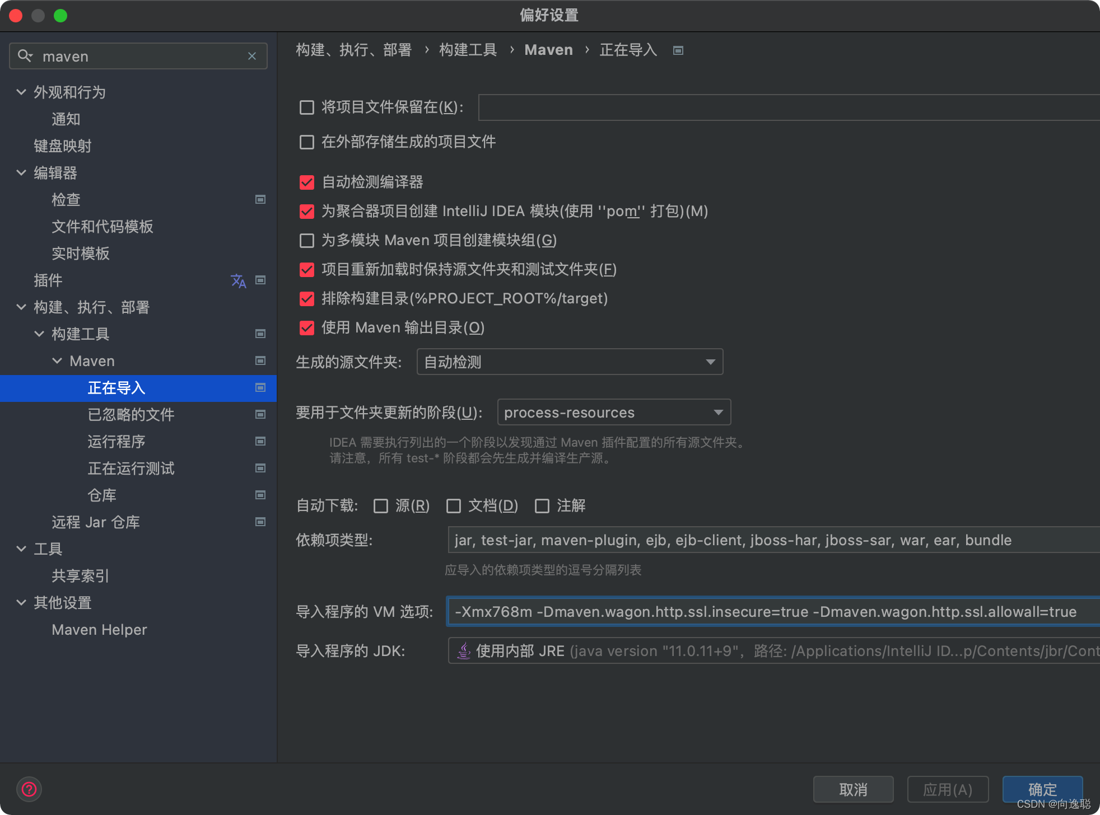
Task: Open 共享索引 settings page
Action: tap(81, 575)
